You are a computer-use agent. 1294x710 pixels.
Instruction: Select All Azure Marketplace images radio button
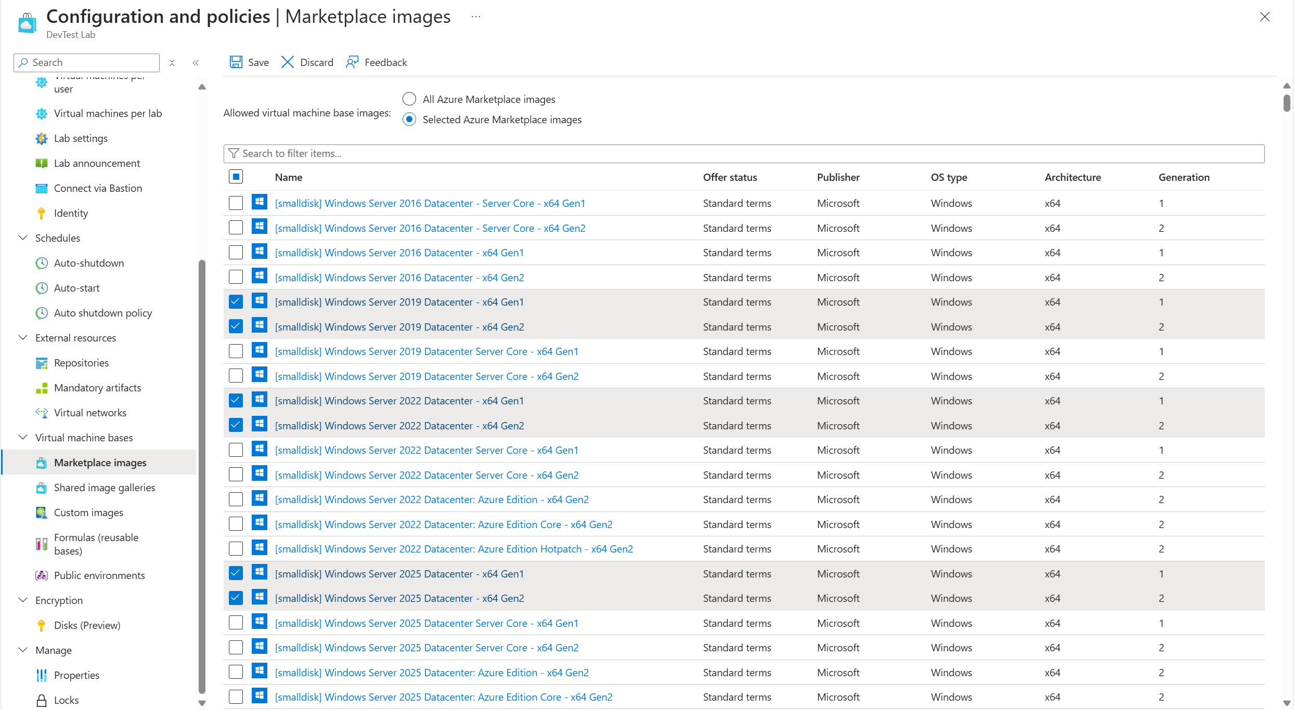coord(409,99)
